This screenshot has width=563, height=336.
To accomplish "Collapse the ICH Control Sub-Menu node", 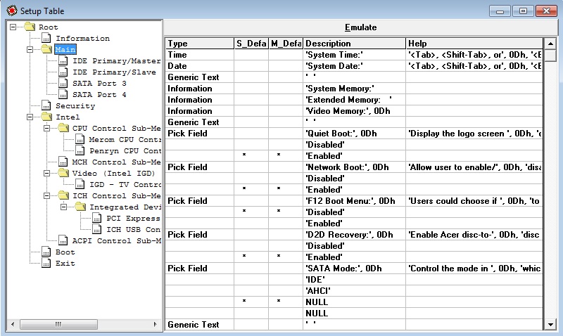I will tap(46, 196).
